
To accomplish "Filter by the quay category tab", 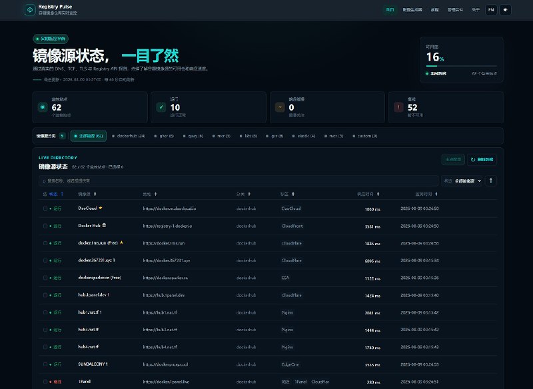I will coord(193,136).
